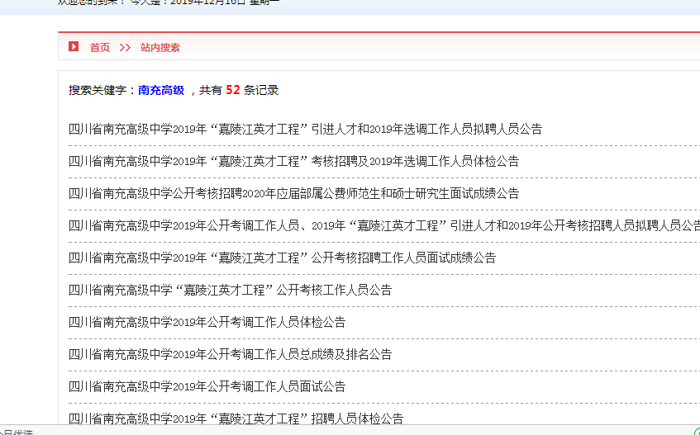Click the 条记录 text after the count
The image size is (700, 435).
click(261, 91)
